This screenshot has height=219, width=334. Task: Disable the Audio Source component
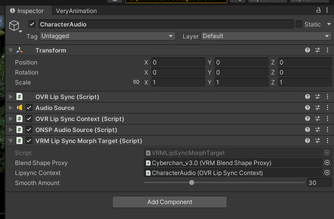(29, 107)
